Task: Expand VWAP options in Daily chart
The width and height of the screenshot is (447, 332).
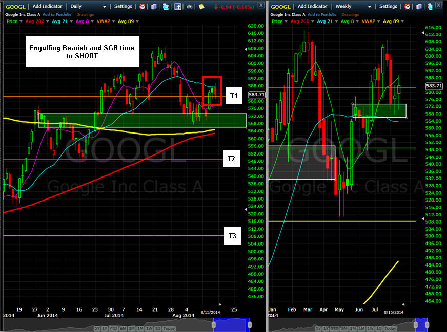Action: tap(113, 21)
